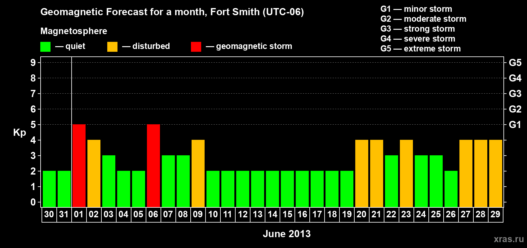Select the green bar for June 07
Image resolution: width=527 pixels, height=248 pixels.
coord(168,181)
